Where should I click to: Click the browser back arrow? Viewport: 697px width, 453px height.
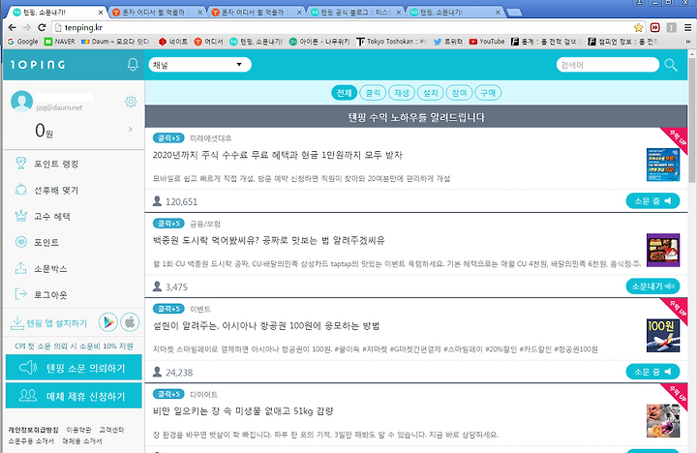tap(12, 27)
